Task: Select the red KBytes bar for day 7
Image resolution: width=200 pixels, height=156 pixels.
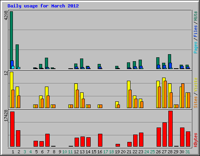Action: pos(47,140)
